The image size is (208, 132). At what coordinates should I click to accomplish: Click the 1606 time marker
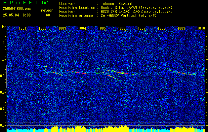tap(122, 28)
